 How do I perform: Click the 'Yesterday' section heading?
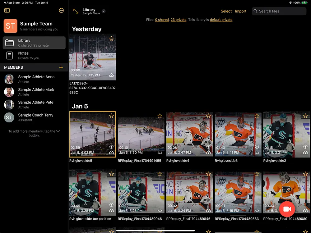[x=87, y=29]
